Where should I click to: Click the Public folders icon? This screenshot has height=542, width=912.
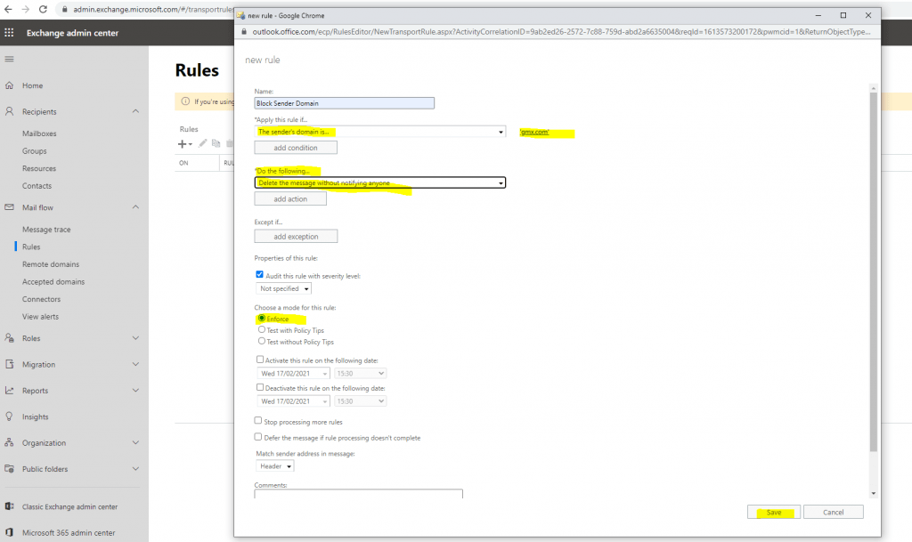pyautogui.click(x=9, y=469)
